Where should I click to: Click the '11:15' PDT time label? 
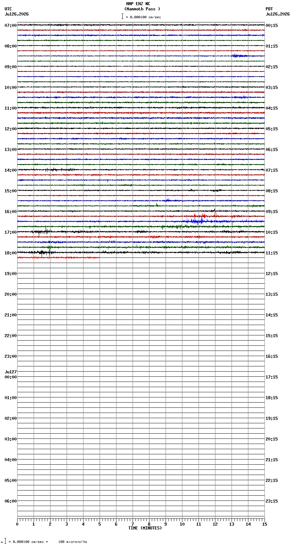click(272, 253)
